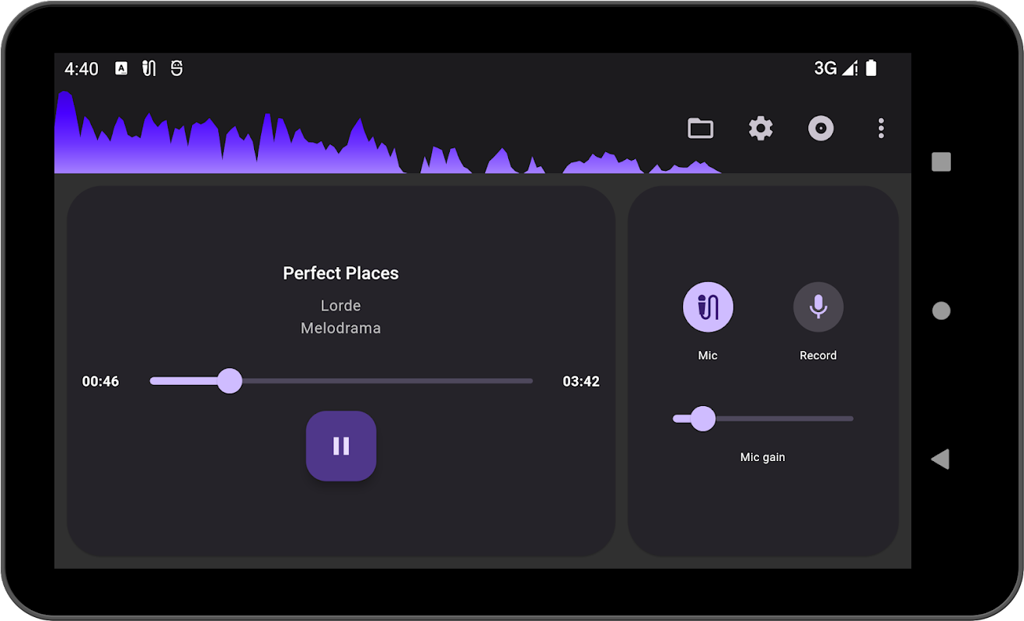Pause playback with the pause button

[341, 446]
